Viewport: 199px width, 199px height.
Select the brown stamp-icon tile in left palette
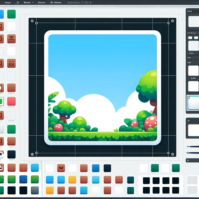[x=11, y=39]
